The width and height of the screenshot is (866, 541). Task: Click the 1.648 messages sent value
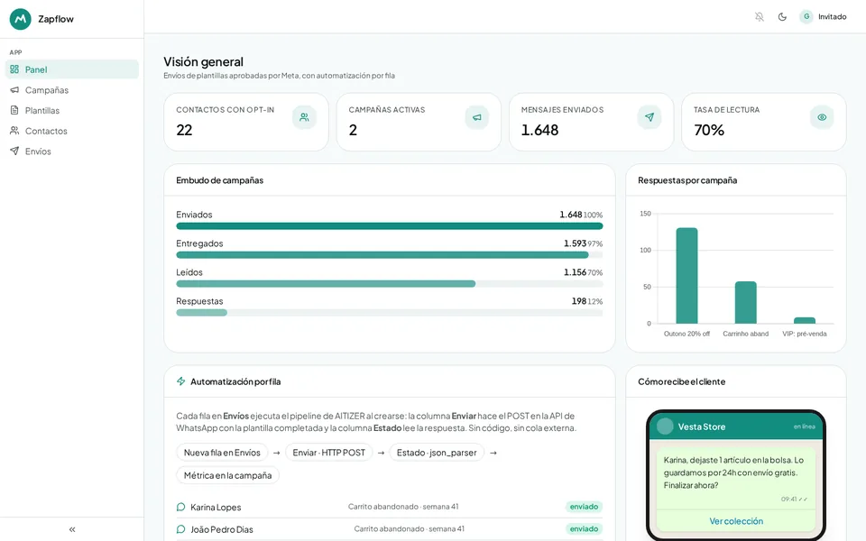click(x=539, y=130)
